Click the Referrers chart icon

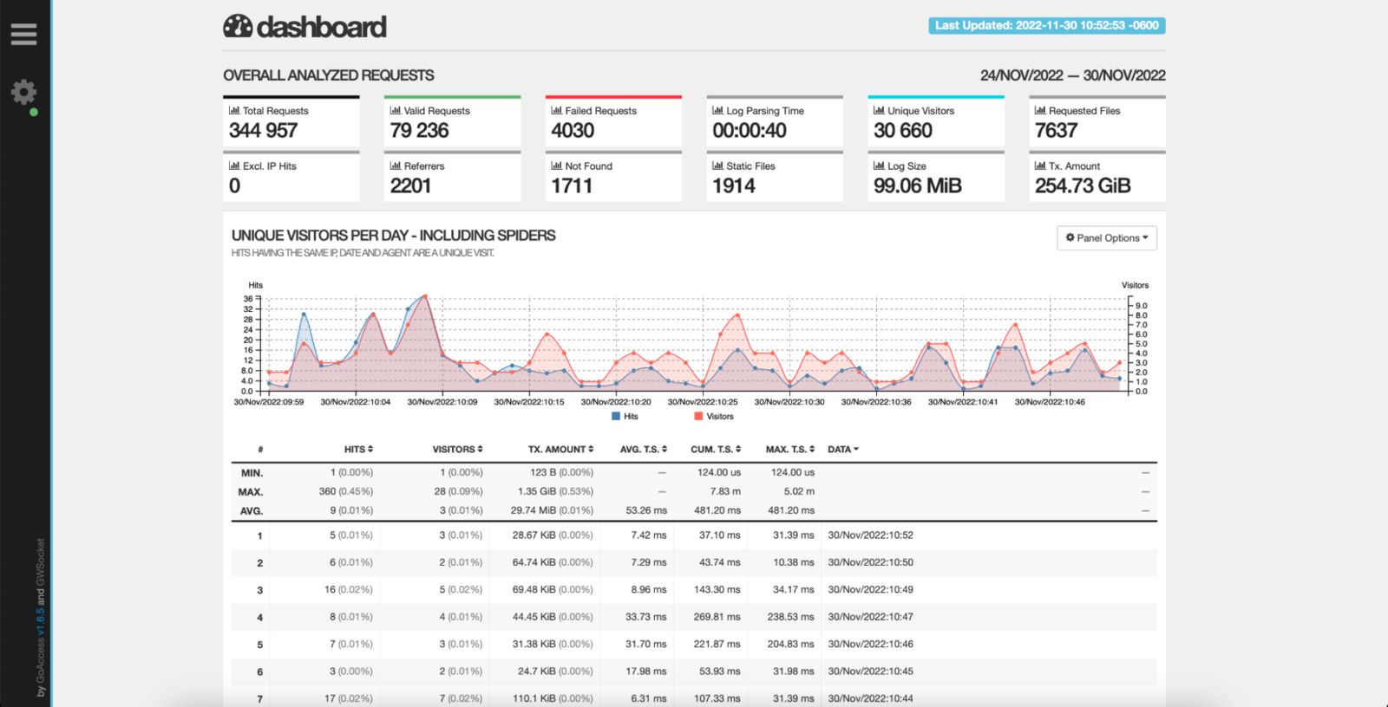tap(396, 165)
